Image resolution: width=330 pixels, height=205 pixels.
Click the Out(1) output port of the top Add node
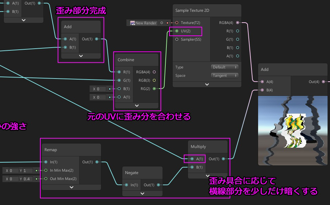tap(97, 39)
